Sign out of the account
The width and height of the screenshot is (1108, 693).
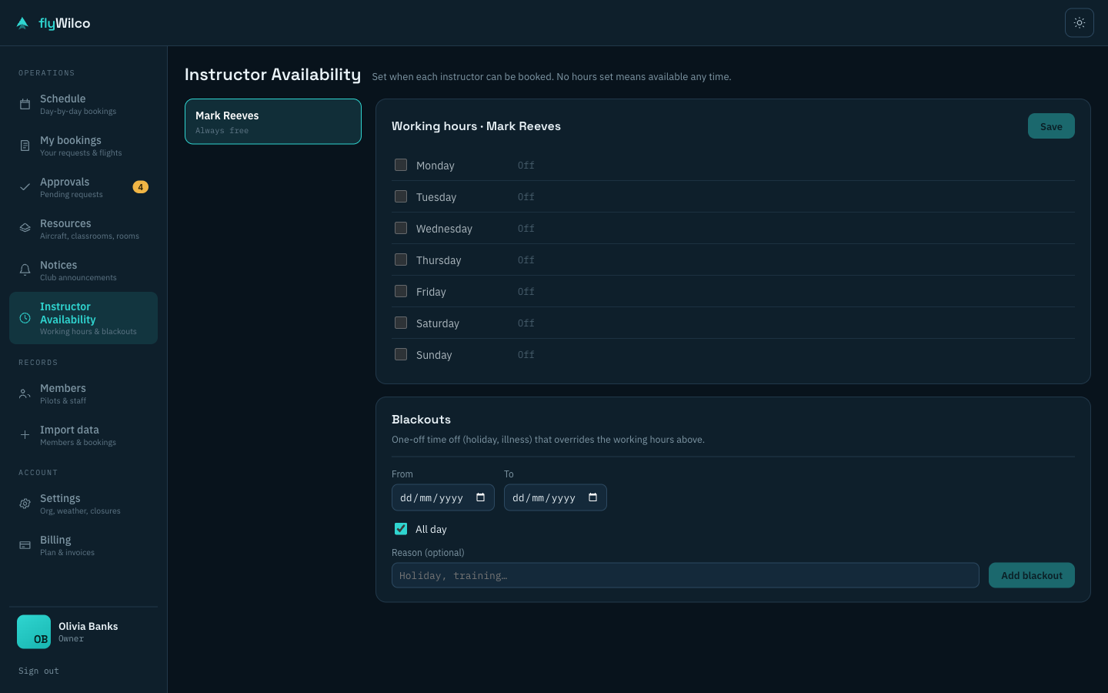point(38,671)
